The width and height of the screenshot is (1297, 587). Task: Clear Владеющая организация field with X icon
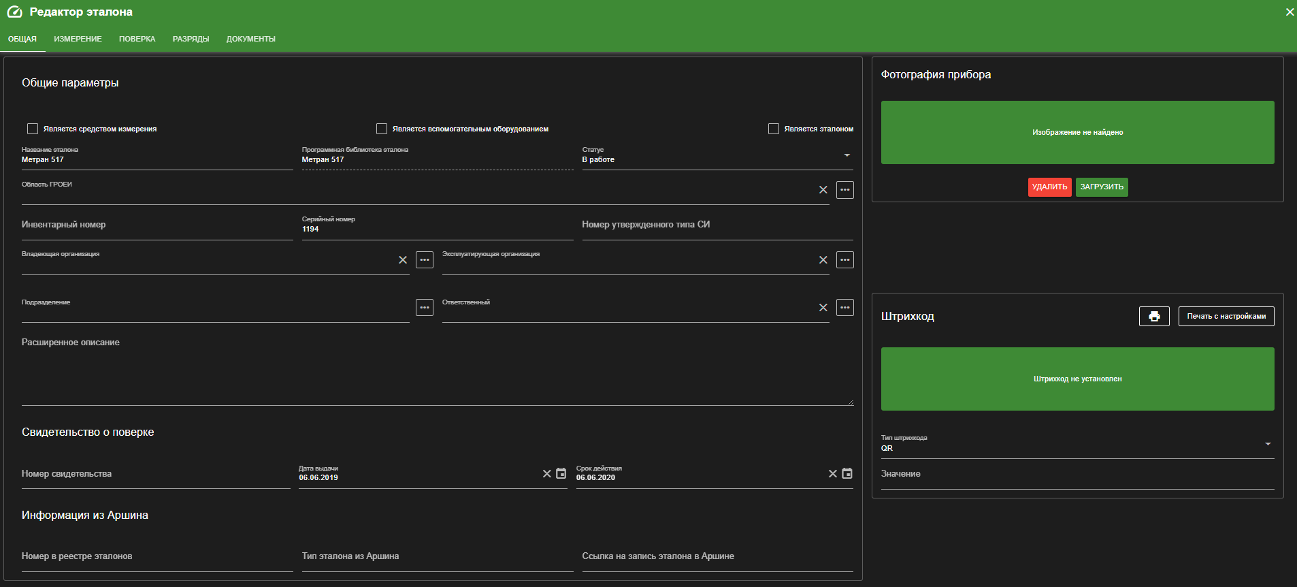pos(403,260)
